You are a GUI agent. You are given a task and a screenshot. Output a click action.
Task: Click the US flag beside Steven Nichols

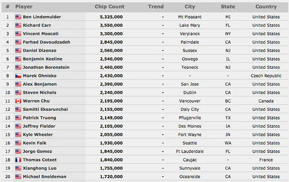[18, 93]
